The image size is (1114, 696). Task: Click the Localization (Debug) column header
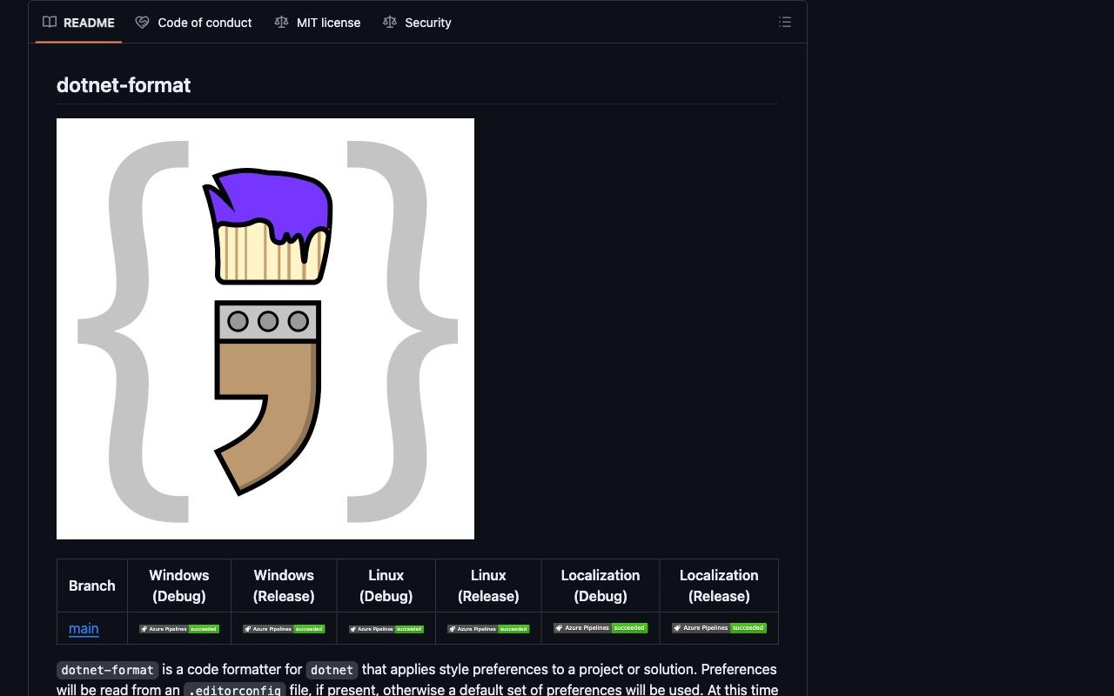click(601, 586)
